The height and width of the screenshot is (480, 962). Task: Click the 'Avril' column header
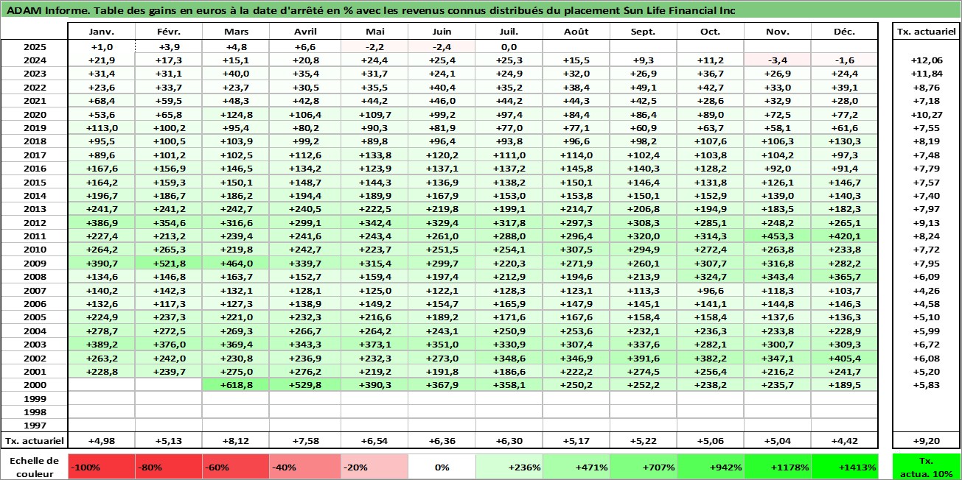pyautogui.click(x=304, y=32)
